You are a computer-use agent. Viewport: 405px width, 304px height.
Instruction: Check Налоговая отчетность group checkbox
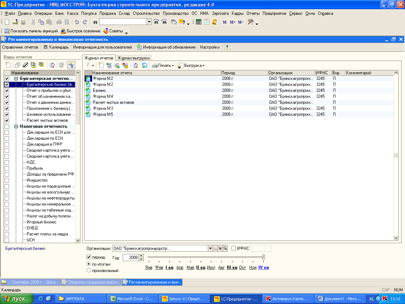(7, 127)
